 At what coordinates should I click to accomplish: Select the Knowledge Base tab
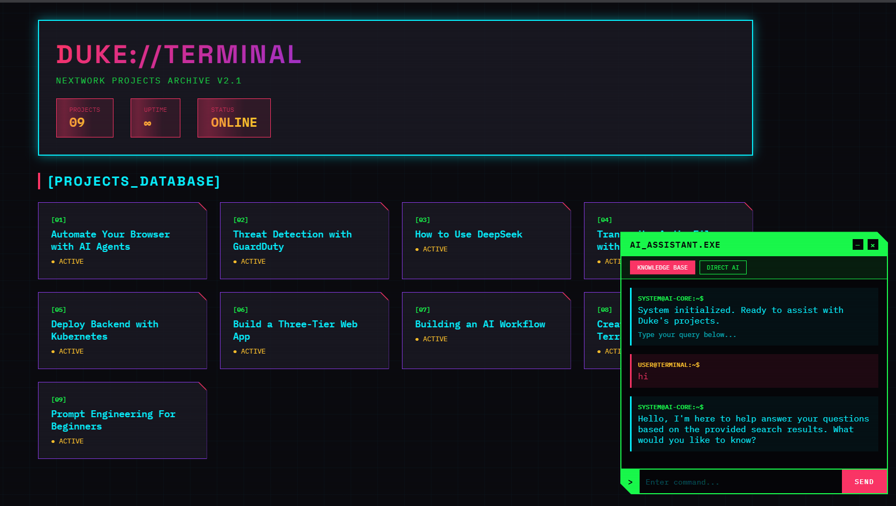[662, 267]
